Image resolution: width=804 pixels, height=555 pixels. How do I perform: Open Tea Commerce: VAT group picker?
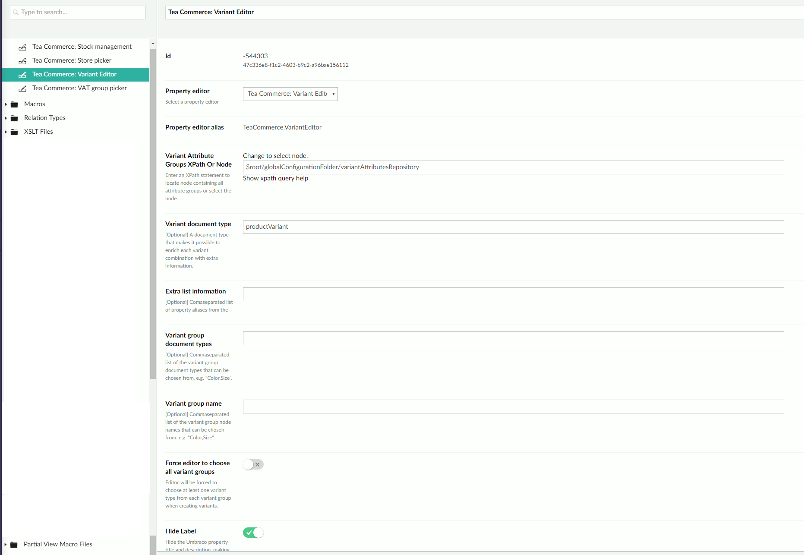(x=79, y=88)
